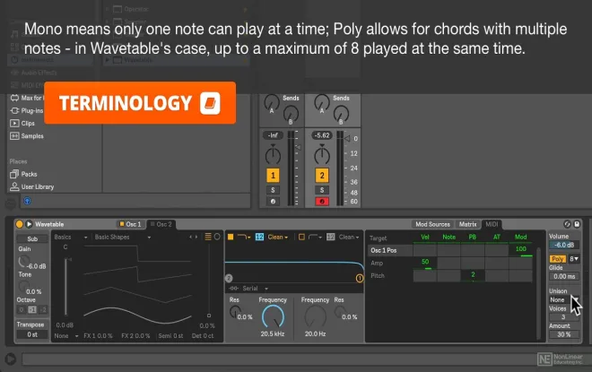Click the previous wavetable arrow
The width and height of the screenshot is (592, 372).
191,237
